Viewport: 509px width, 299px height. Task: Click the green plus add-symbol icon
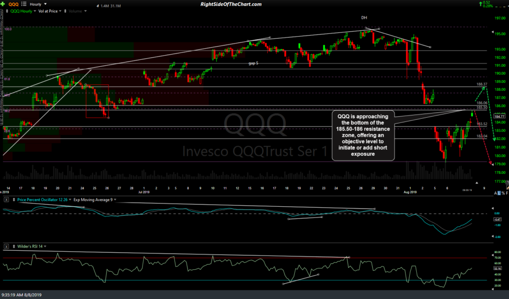(x=3, y=4)
